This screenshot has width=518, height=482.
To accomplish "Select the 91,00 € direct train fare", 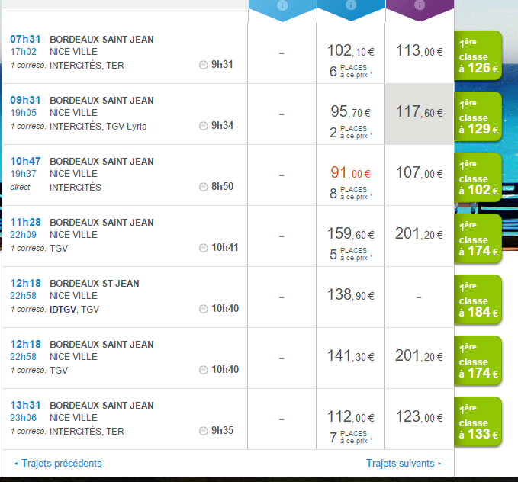I will pos(351,174).
